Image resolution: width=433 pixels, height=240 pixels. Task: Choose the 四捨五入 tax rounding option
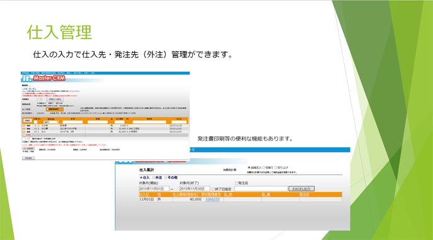tap(249, 168)
